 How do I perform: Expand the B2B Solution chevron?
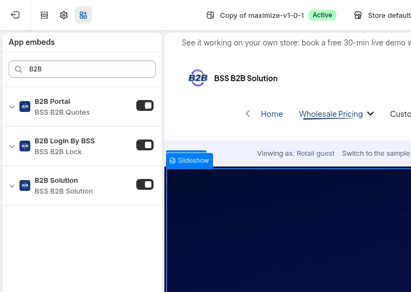pos(12,186)
